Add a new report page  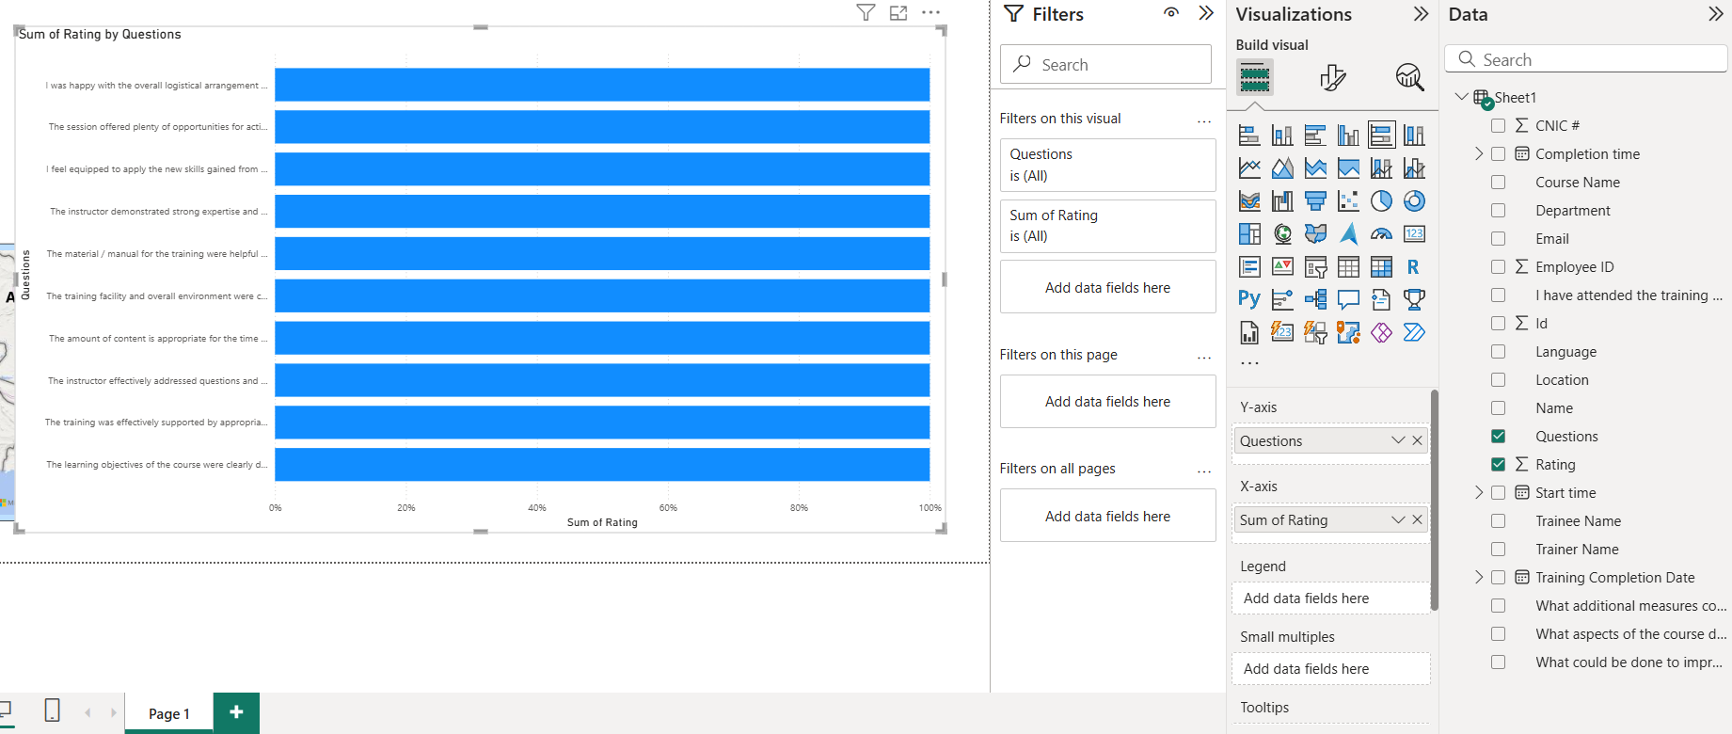point(236,712)
